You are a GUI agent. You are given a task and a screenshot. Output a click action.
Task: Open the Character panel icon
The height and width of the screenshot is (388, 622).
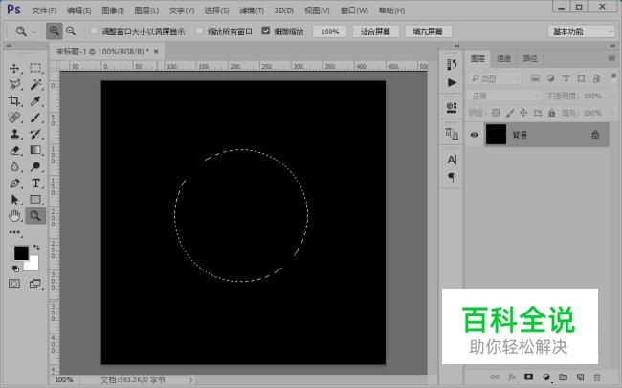point(452,160)
